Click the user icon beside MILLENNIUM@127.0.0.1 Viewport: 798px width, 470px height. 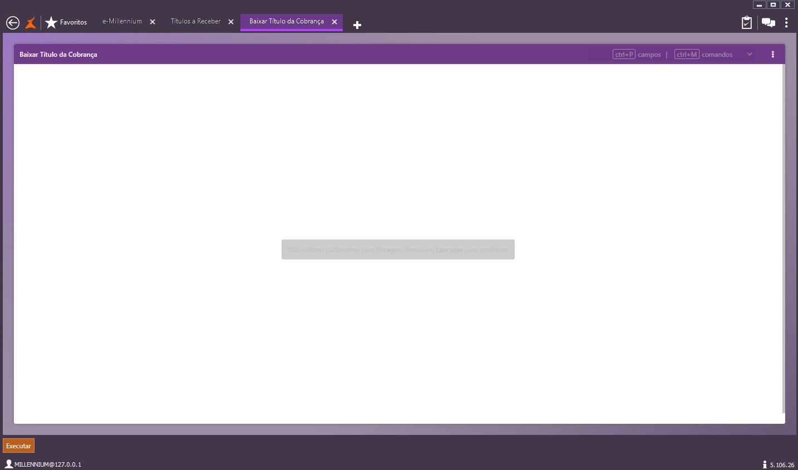[x=9, y=464]
